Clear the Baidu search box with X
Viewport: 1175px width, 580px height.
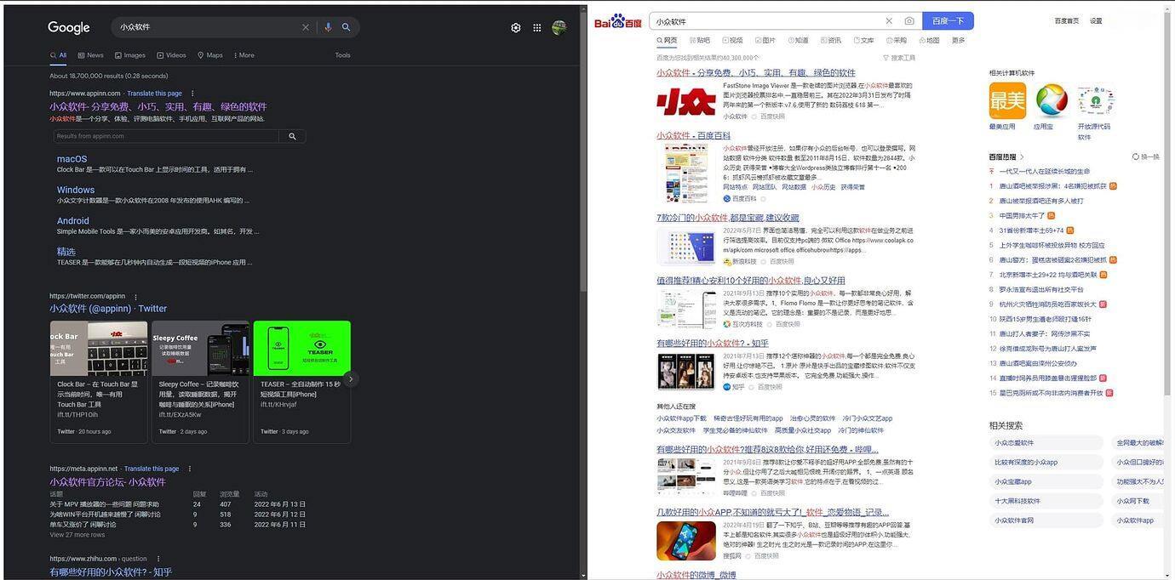pyautogui.click(x=889, y=21)
